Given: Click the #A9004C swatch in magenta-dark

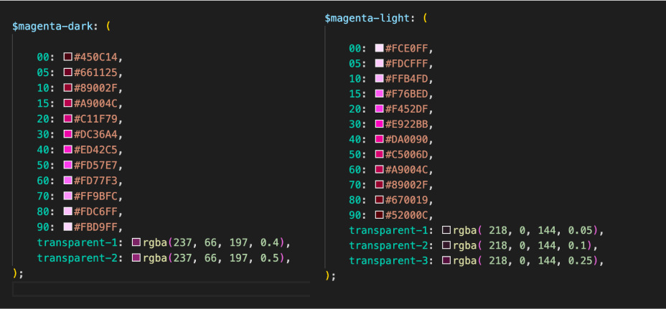Looking at the screenshot, I should coord(68,103).
